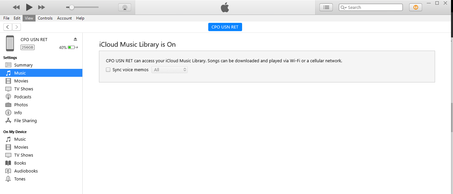Open the voice memos All dropdown
This screenshot has width=453, height=194.
point(169,70)
